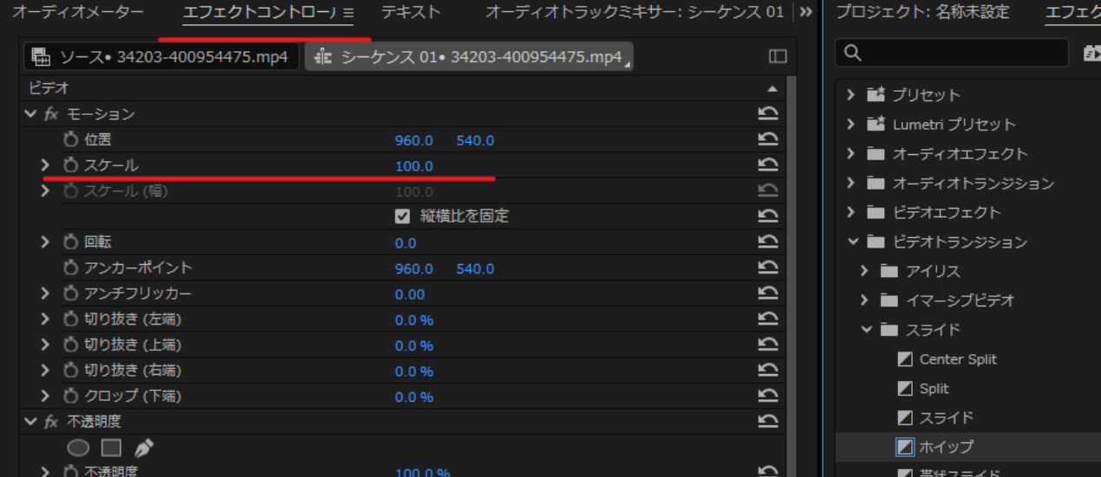
Task: Toggle animation stopwatch for 回転
Action: point(71,242)
